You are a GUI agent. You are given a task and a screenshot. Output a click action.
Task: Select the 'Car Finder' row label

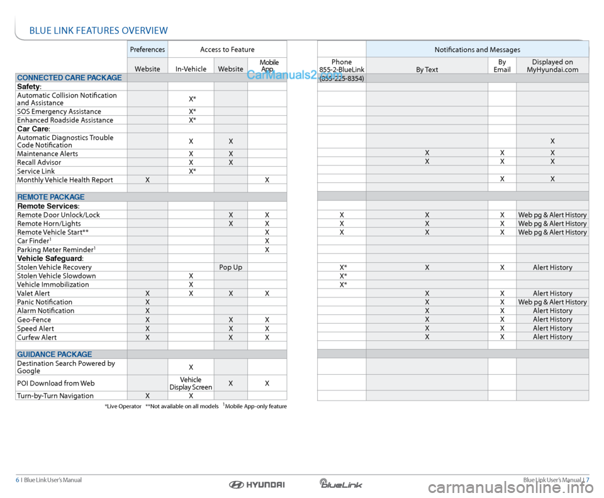tap(34, 241)
